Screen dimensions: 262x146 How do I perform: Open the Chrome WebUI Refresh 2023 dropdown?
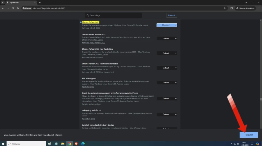pos(167,39)
